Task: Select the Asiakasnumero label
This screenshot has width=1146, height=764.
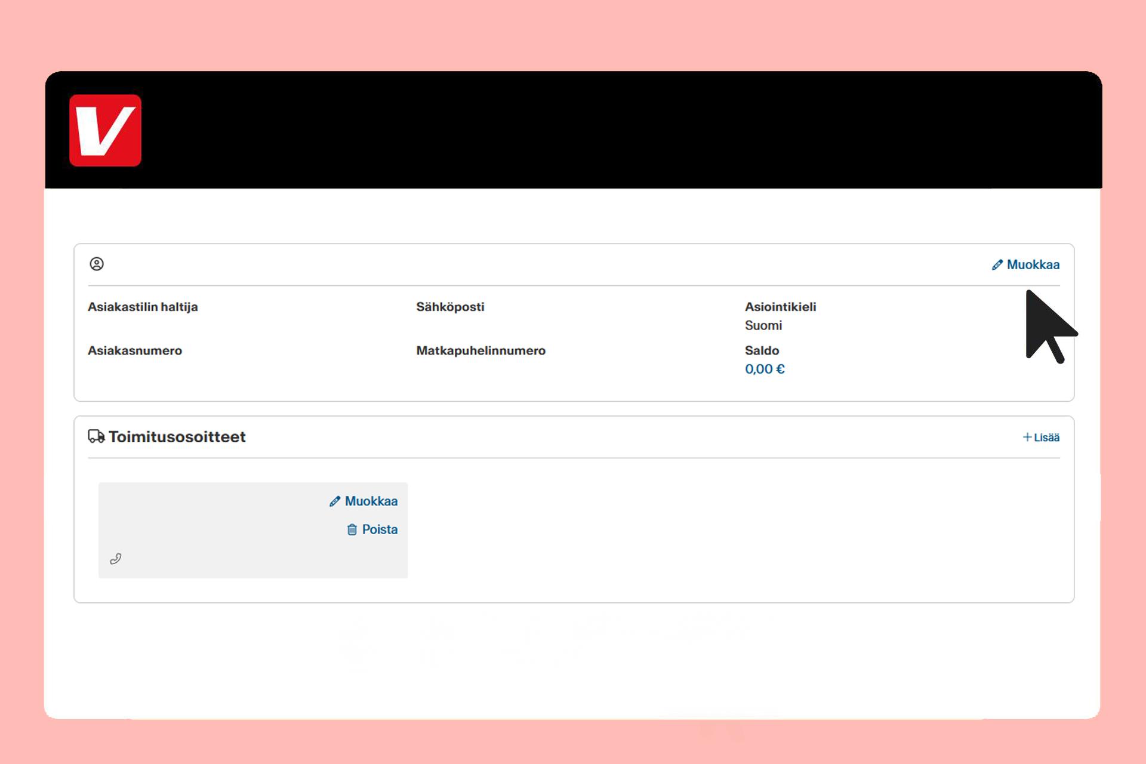Action: click(x=135, y=350)
